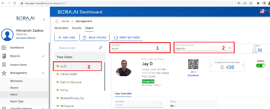This screenshot has height=109, width=270.
Task: Collapse the sidebar with chevron
Action: [x=44, y=19]
